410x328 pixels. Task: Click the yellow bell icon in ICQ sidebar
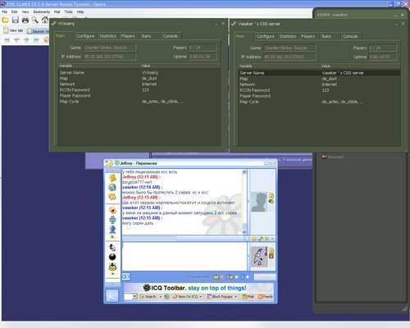(112, 178)
